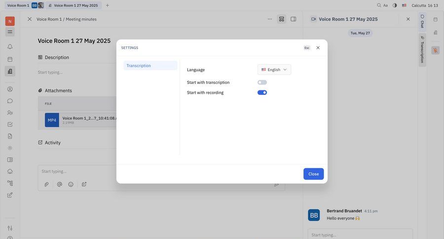This screenshot has width=444, height=239.
Task: Open the notifications bell in sidebar
Action: click(10, 47)
